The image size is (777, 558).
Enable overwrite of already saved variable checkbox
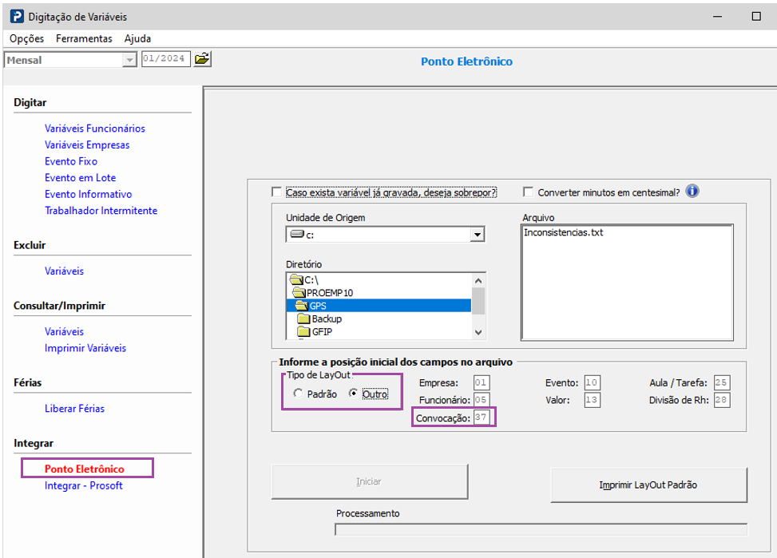(x=276, y=192)
